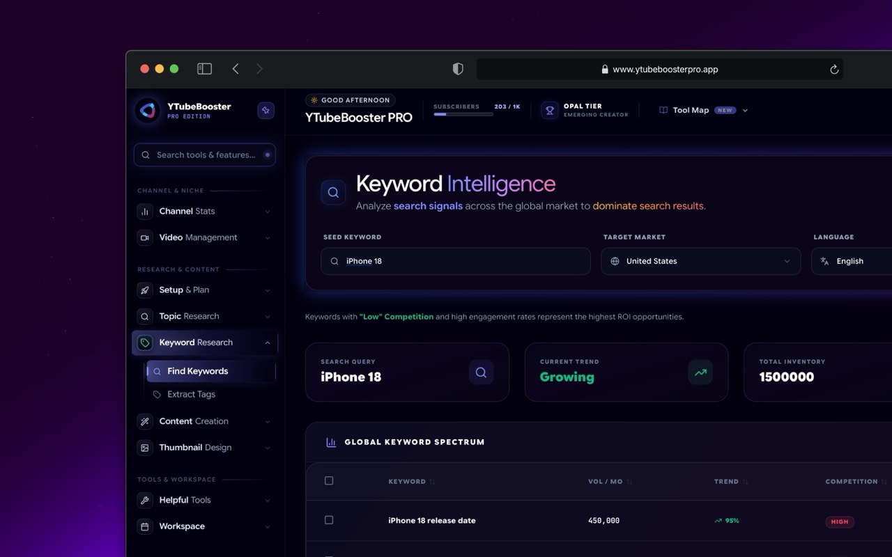Open Content Creation section
The height and width of the screenshot is (557, 892).
[204, 421]
